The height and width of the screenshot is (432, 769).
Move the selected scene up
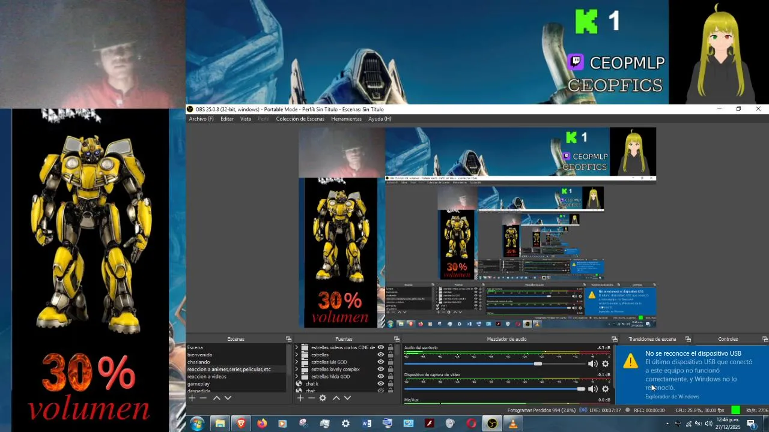click(x=217, y=398)
